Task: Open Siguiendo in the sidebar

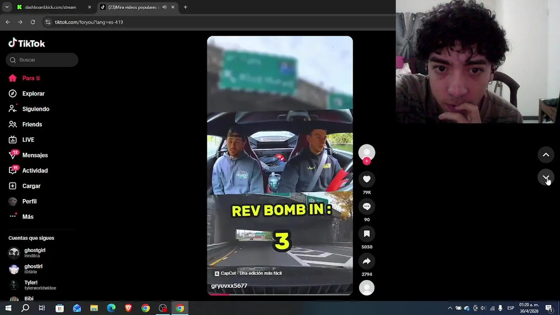Action: tap(29, 109)
